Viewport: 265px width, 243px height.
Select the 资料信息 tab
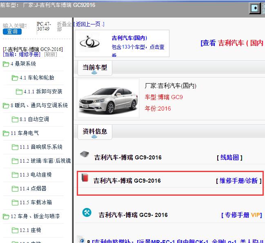(x=95, y=132)
